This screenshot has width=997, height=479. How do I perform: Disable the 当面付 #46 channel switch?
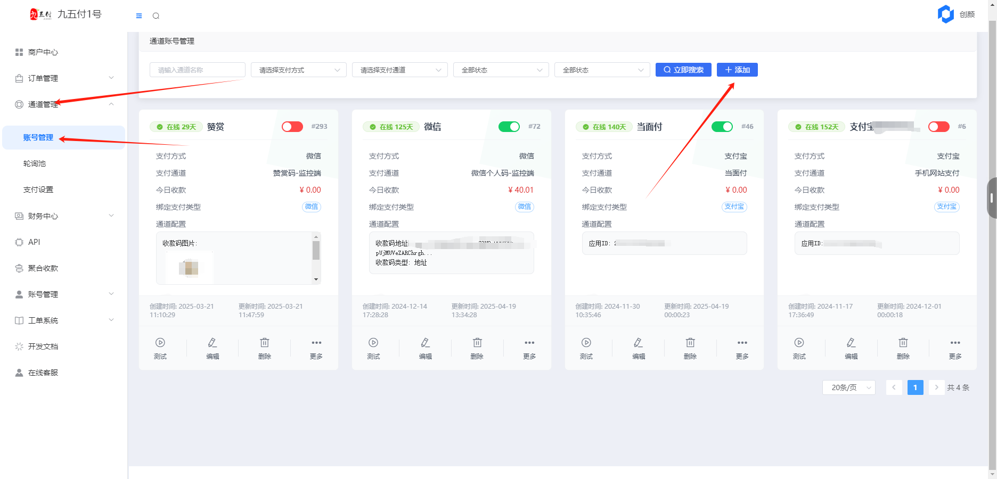[x=722, y=127]
